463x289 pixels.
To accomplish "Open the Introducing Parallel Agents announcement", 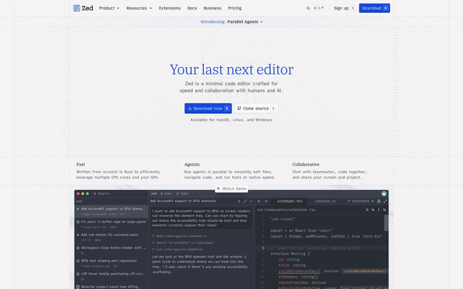I will (x=231, y=22).
